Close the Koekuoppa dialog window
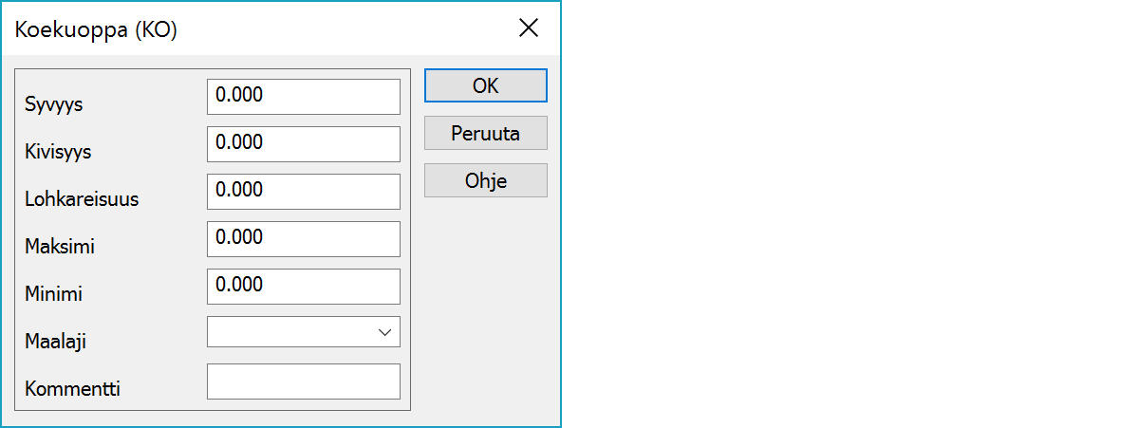1139x428 pixels. click(x=529, y=28)
